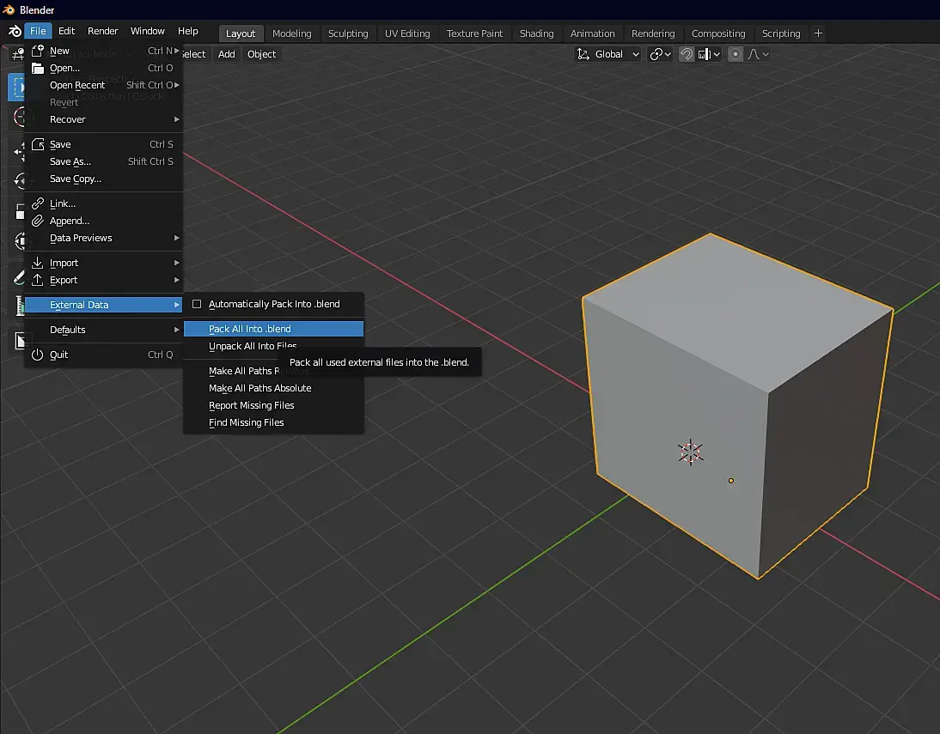Open the Global transform orientation dropdown
940x734 pixels.
[609, 54]
